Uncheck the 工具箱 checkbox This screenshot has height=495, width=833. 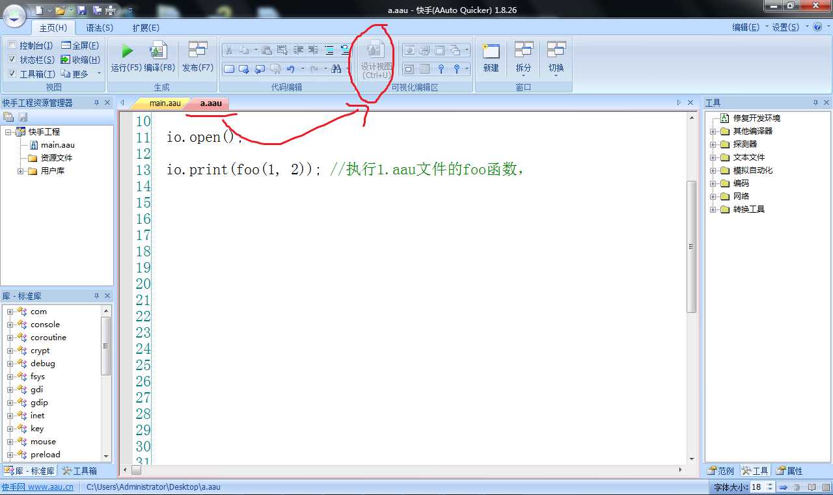pos(12,74)
